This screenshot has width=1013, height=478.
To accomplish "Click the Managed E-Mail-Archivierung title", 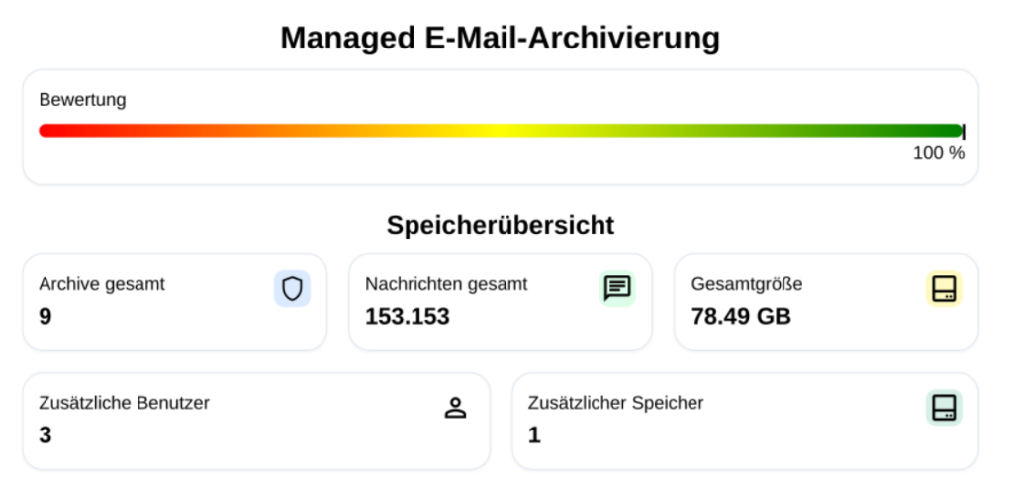I will point(501,38).
